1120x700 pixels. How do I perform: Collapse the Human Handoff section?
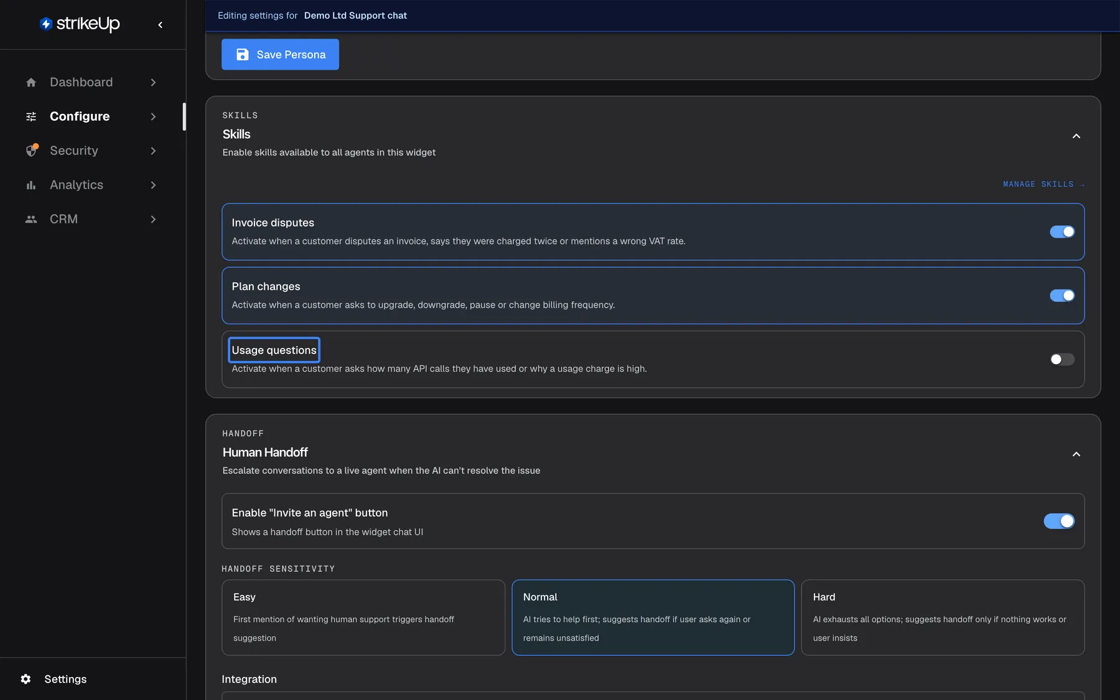pyautogui.click(x=1076, y=454)
